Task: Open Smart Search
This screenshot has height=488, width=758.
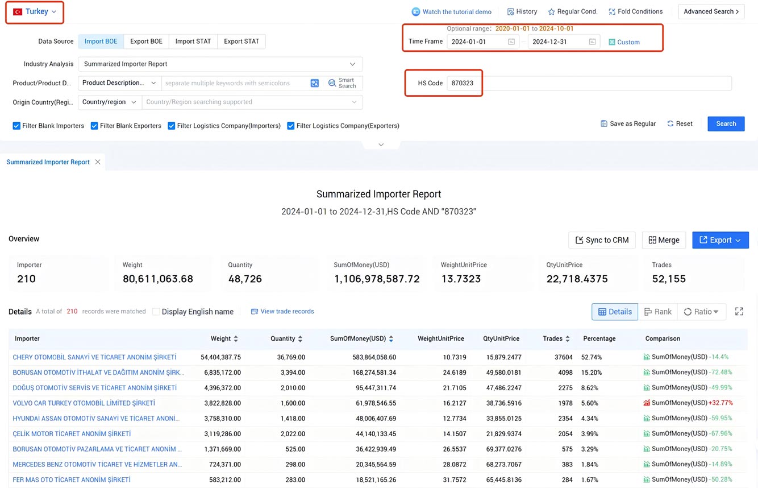Action: [343, 83]
